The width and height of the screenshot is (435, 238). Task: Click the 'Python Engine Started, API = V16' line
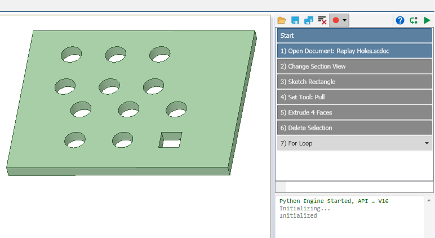click(334, 201)
